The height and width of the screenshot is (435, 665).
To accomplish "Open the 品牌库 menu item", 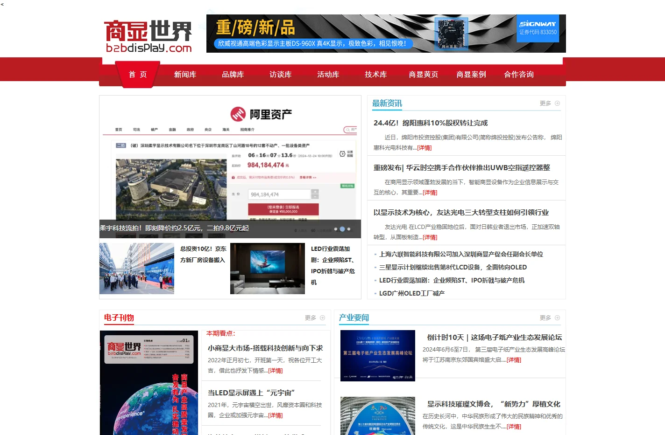I will (x=233, y=75).
